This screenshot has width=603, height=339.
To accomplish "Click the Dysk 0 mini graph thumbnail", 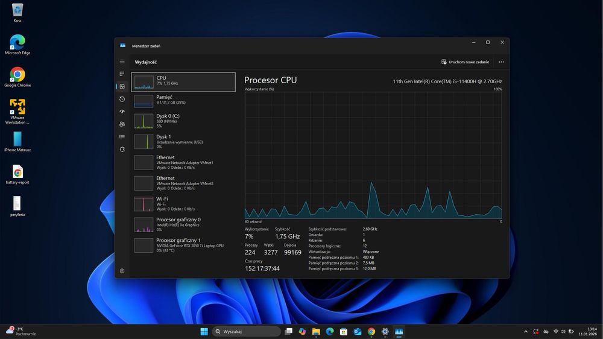I will pos(144,121).
